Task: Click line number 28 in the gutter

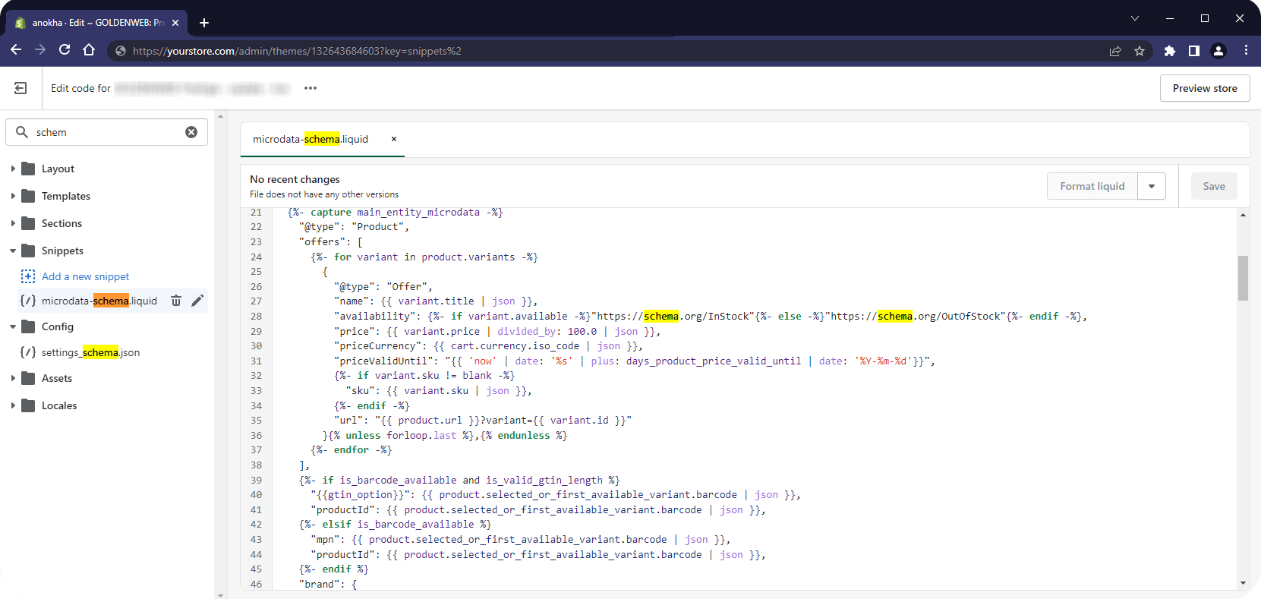Action: pyautogui.click(x=256, y=317)
